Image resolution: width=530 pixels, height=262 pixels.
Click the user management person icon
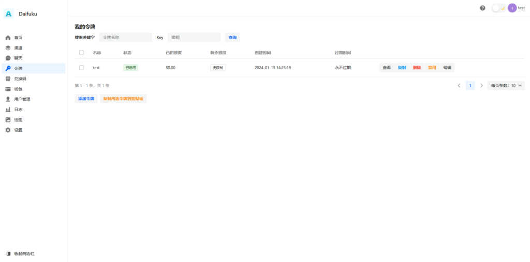pyautogui.click(x=8, y=99)
